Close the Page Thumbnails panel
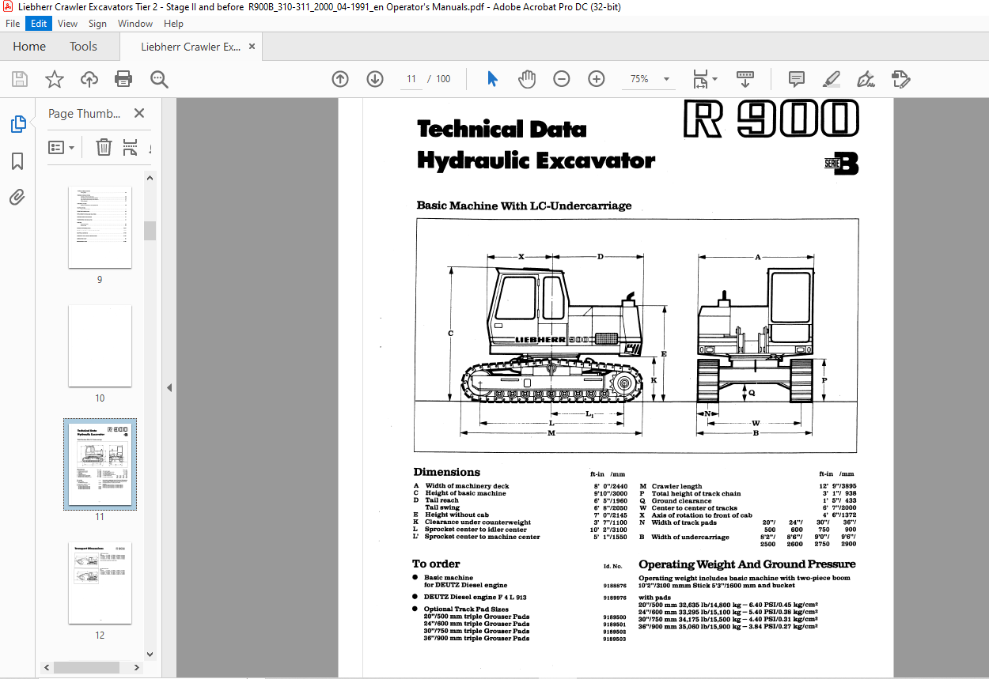The width and height of the screenshot is (989, 679). (x=139, y=114)
